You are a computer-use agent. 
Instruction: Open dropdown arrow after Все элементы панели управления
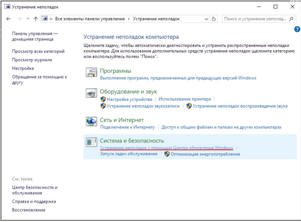pos(129,19)
